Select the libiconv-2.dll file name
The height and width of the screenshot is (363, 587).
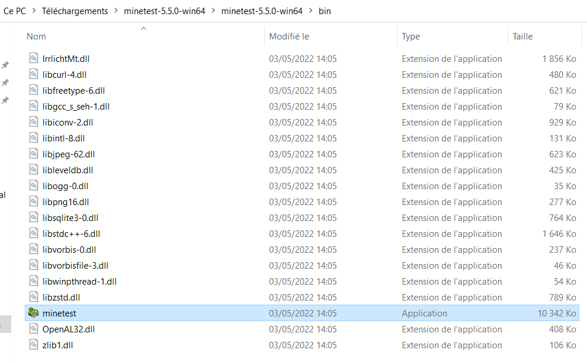[67, 122]
